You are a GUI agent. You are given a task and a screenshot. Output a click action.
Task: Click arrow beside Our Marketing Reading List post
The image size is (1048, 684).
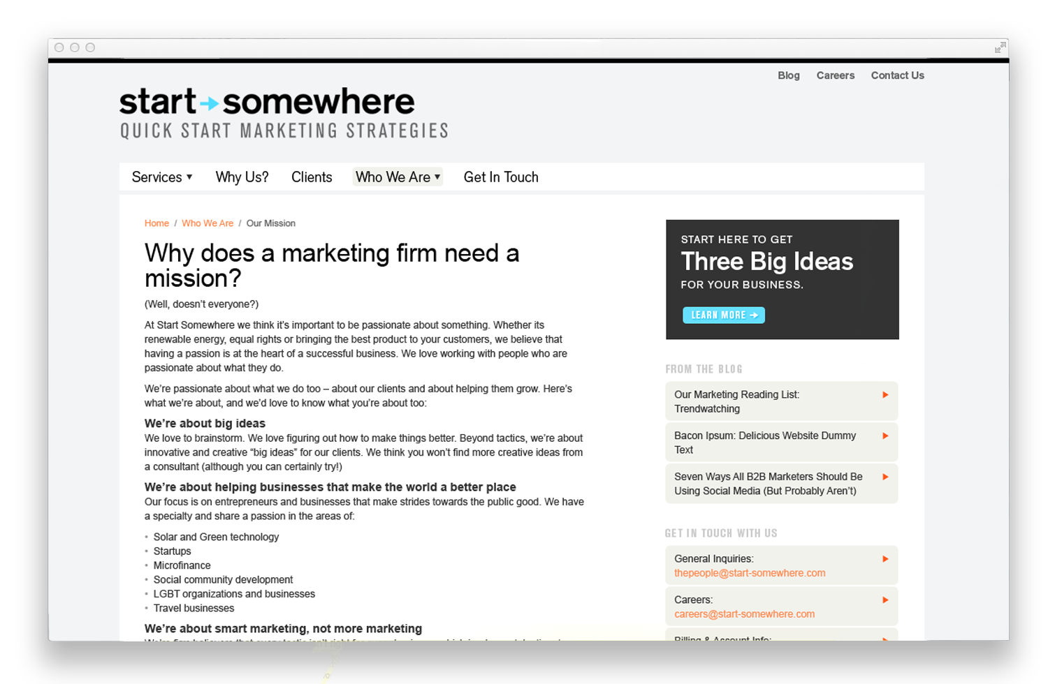pyautogui.click(x=885, y=395)
